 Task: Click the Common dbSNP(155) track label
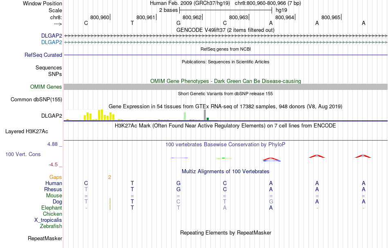click(36, 100)
